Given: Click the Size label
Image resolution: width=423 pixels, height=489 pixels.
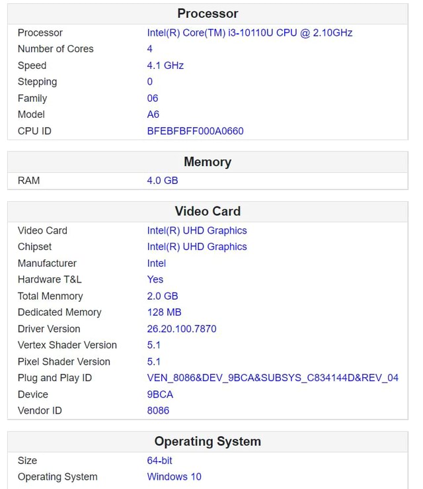Looking at the screenshot, I should [27, 461].
